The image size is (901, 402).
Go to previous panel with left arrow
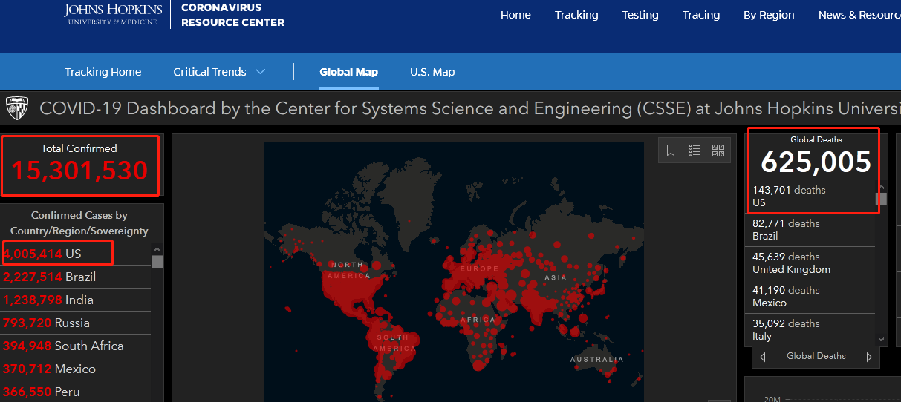763,357
